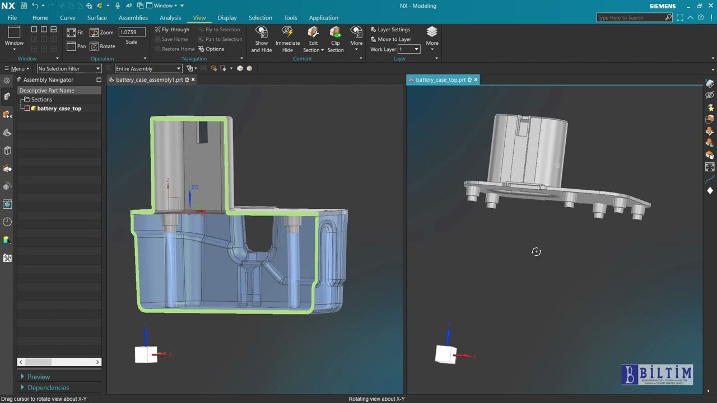Open Show and Hide dialog
This screenshot has width=717, height=403.
tap(262, 39)
